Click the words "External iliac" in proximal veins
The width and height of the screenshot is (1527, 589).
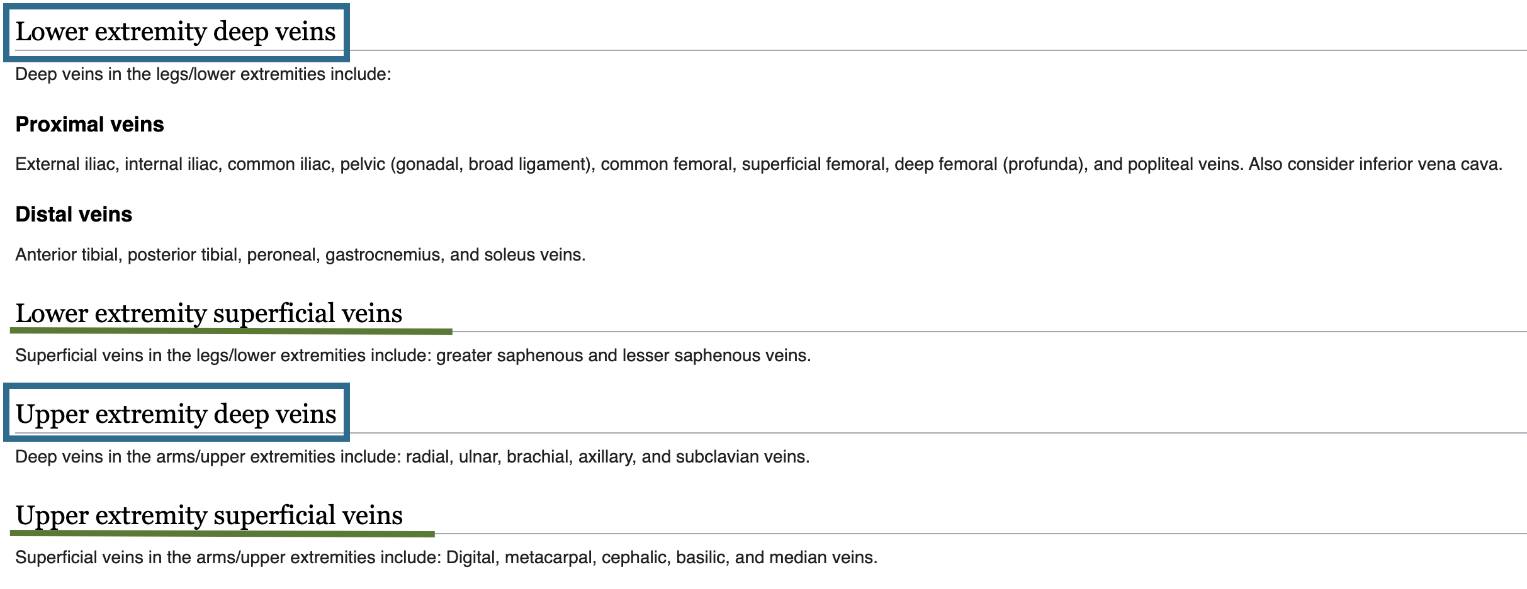(65, 164)
